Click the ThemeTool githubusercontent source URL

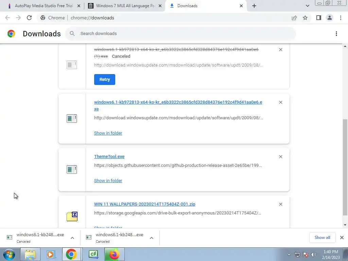pos(178,166)
